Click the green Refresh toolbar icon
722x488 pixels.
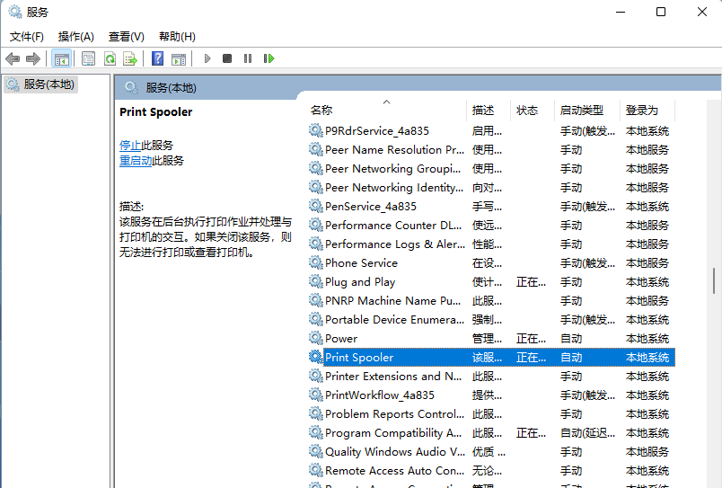coord(110,58)
